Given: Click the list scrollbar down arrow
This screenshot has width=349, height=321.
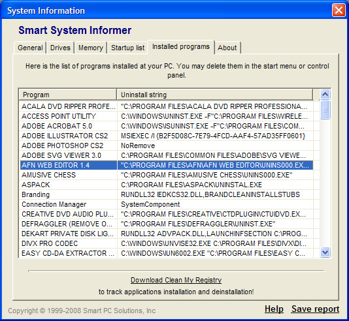Looking at the screenshot, I should coord(325,252).
